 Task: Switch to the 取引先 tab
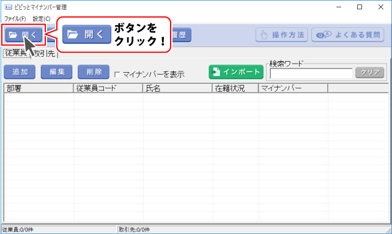pyautogui.click(x=45, y=53)
